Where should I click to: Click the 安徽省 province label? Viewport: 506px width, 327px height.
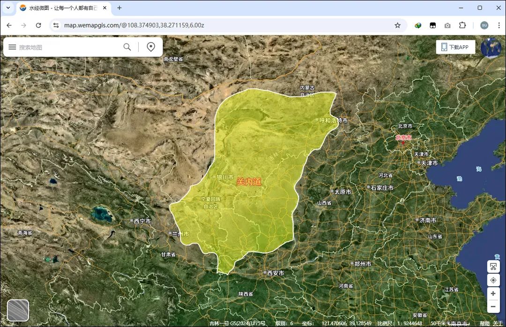click(420, 315)
